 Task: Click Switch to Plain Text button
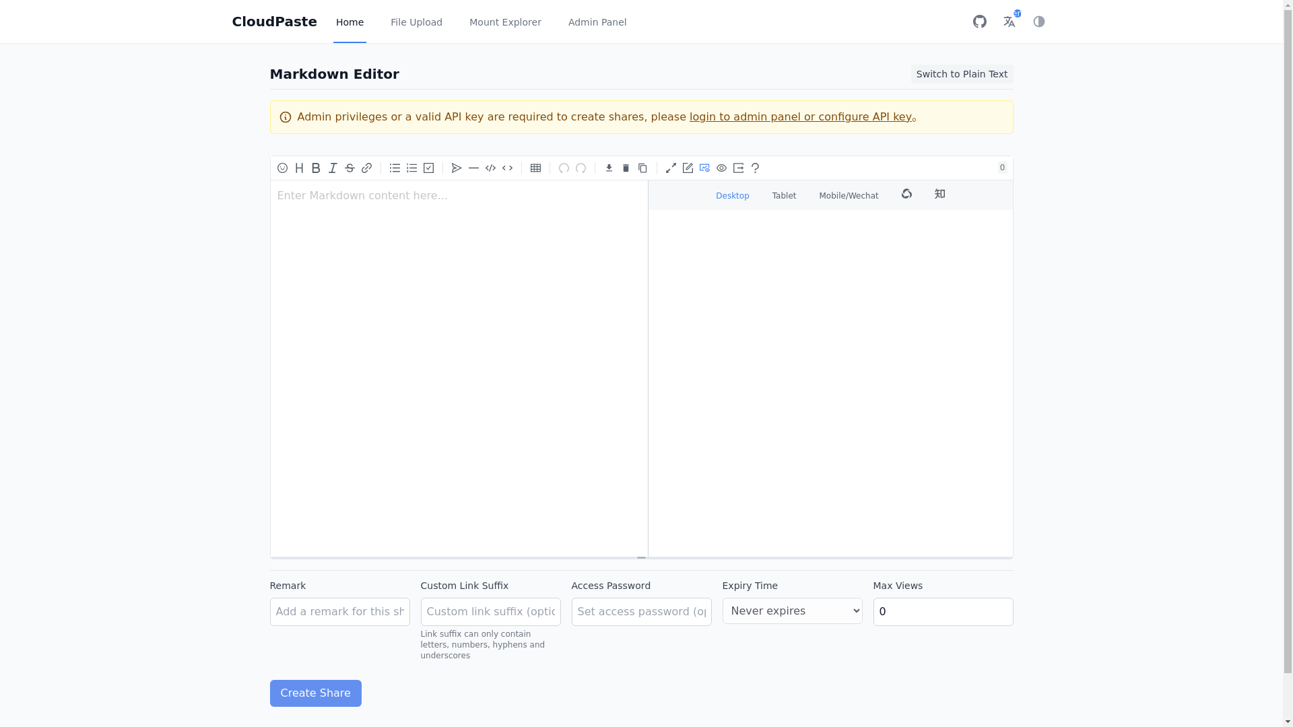pos(962,74)
